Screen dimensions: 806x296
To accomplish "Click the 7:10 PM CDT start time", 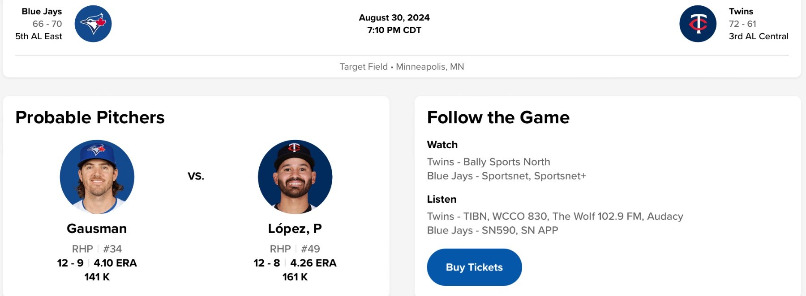I will tap(394, 30).
